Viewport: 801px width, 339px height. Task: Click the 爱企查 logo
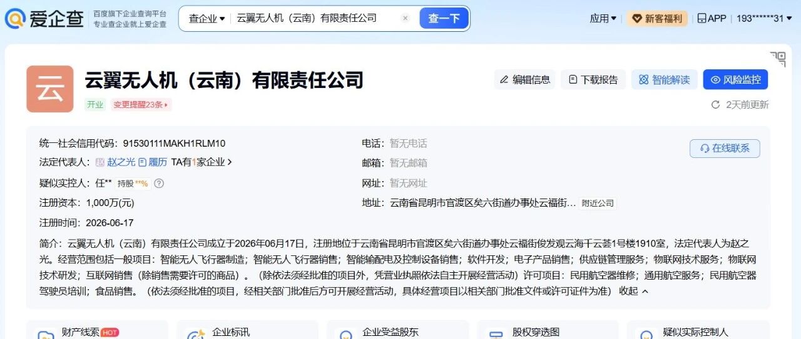point(44,19)
